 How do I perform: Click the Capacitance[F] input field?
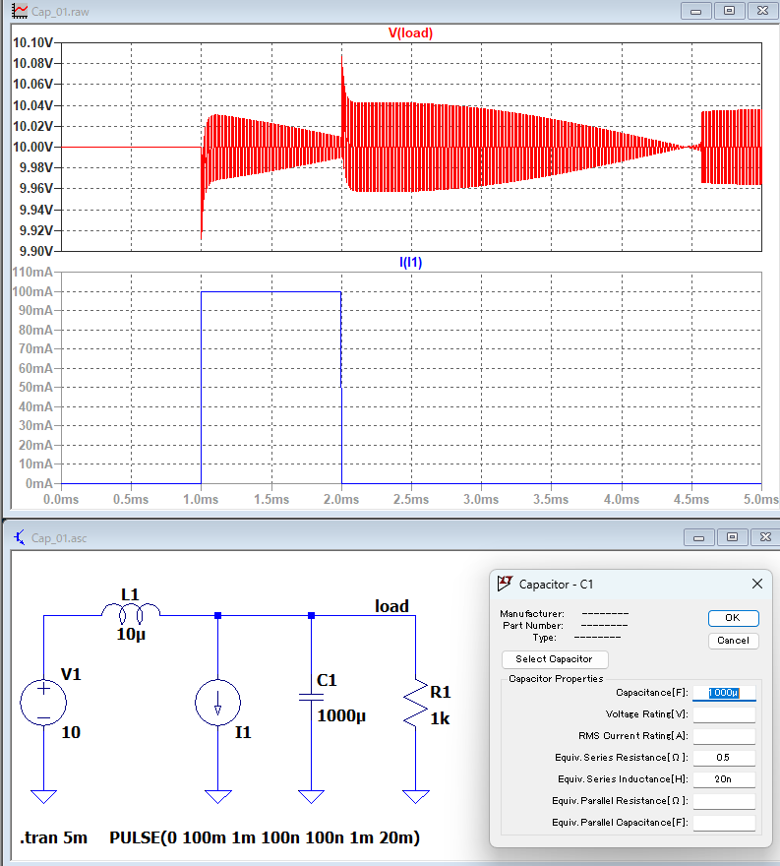pos(723,693)
